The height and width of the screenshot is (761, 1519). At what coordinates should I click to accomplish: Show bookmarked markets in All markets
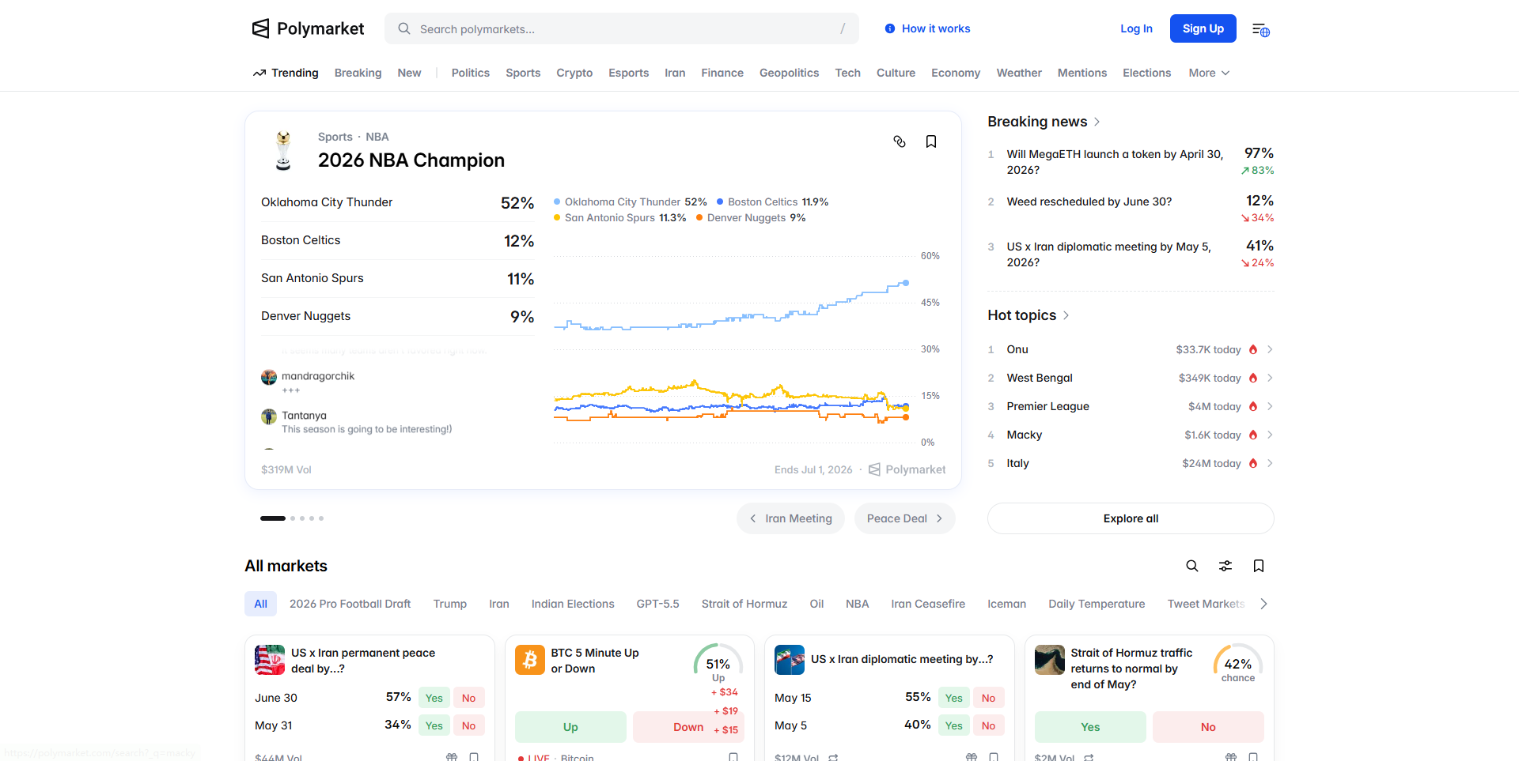pos(1259,566)
